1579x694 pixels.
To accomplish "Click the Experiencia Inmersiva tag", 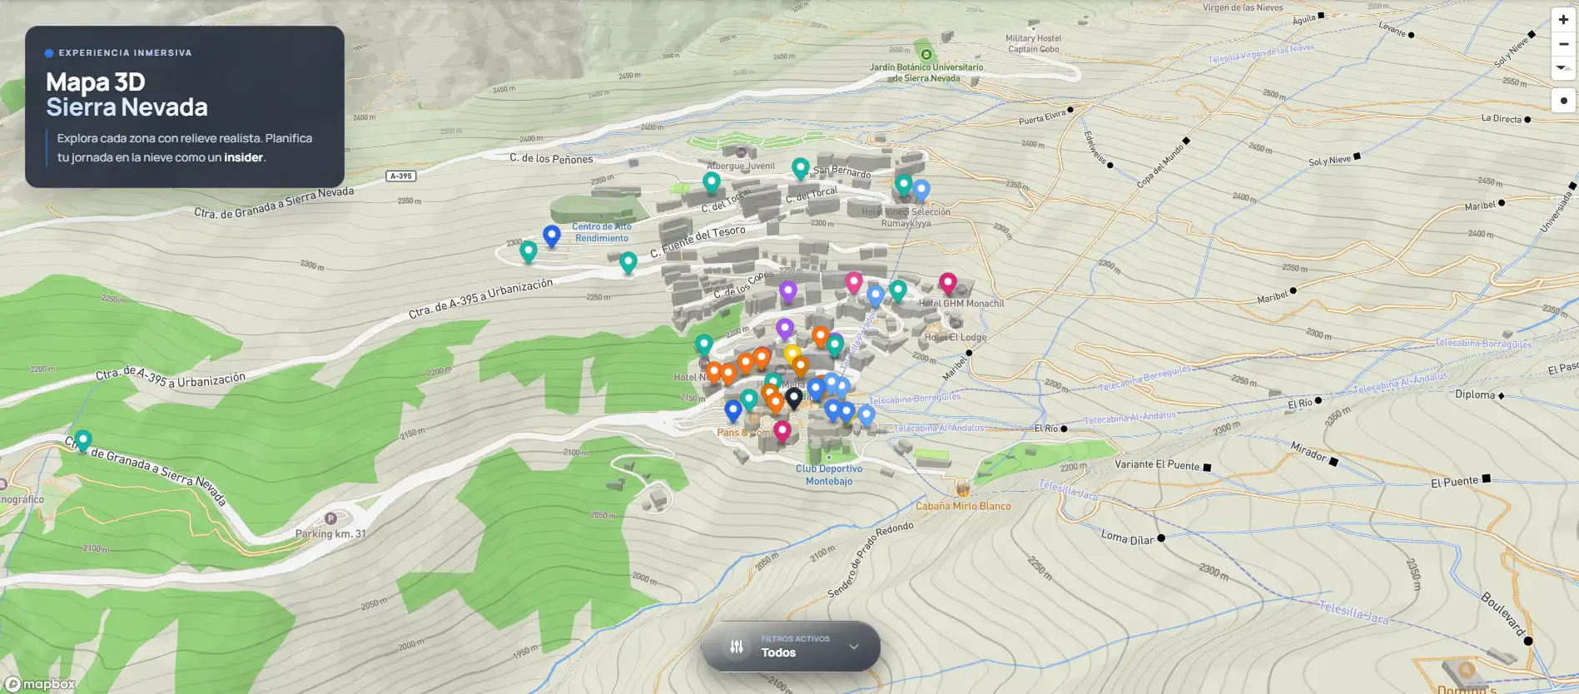I will tap(125, 52).
